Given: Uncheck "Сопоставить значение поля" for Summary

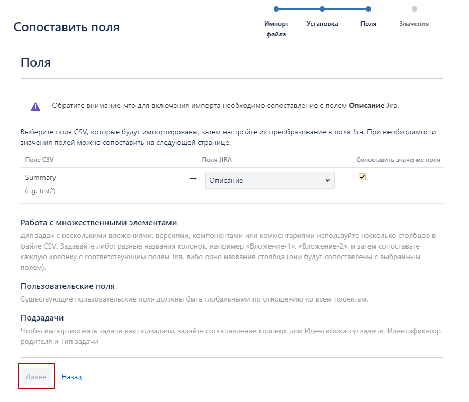Looking at the screenshot, I should (x=362, y=177).
